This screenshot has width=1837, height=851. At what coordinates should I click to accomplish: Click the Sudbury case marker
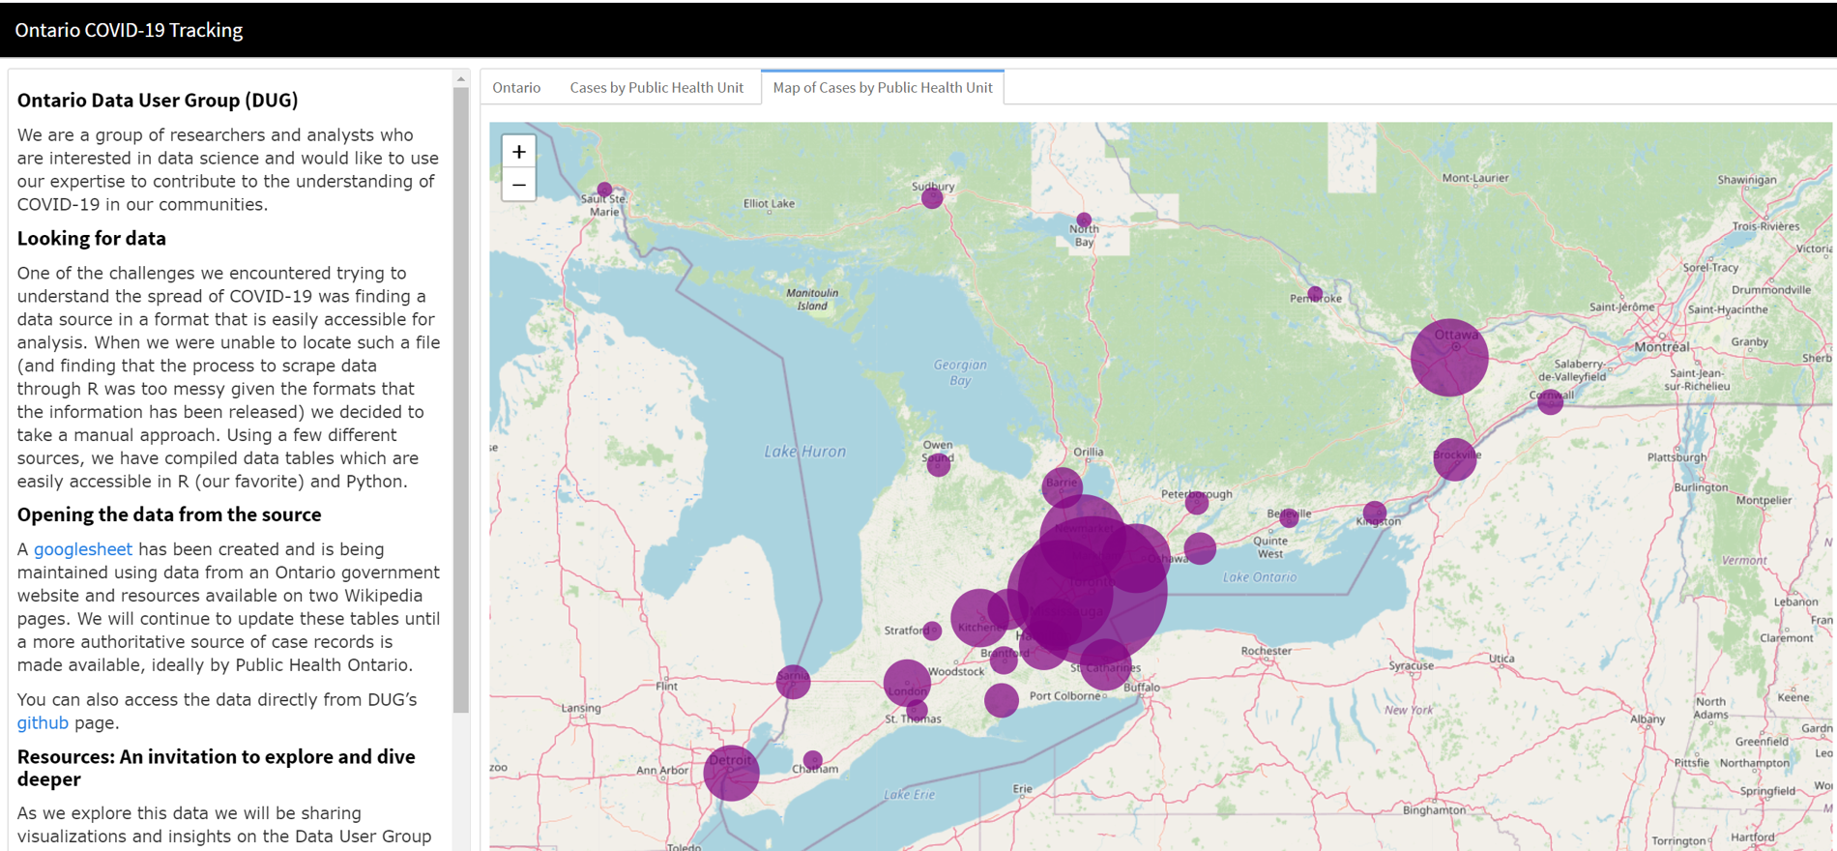click(x=932, y=198)
